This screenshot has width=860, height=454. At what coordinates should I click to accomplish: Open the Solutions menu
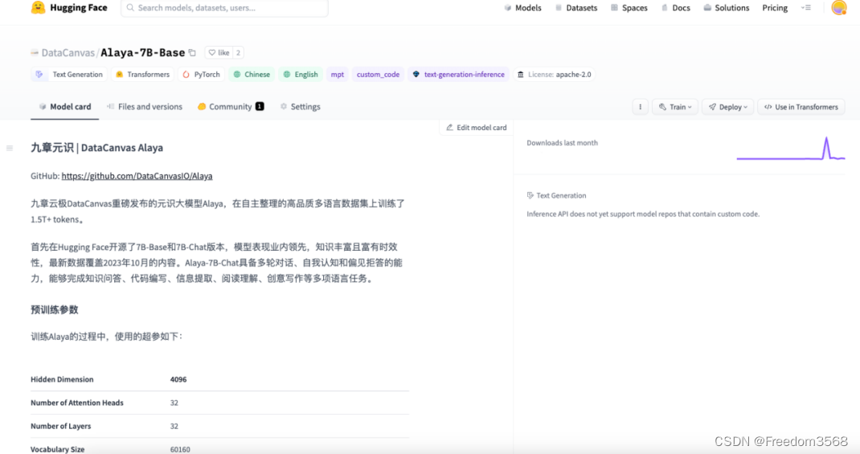[x=726, y=8]
